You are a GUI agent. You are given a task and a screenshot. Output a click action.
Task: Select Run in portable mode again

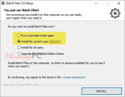point(36,35)
